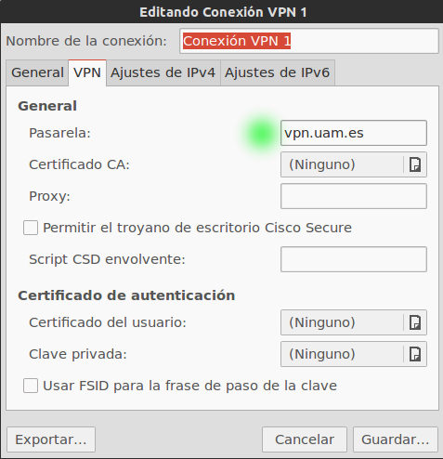Open the Ajustes de IPv6 tab

point(278,72)
